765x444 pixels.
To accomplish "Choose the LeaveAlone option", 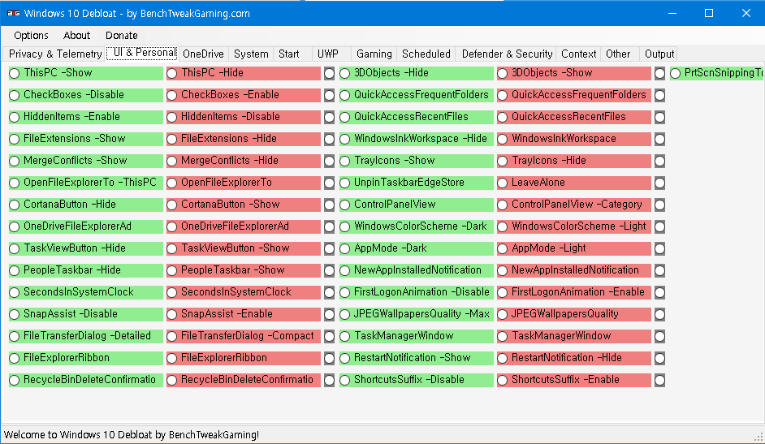I will click(573, 183).
